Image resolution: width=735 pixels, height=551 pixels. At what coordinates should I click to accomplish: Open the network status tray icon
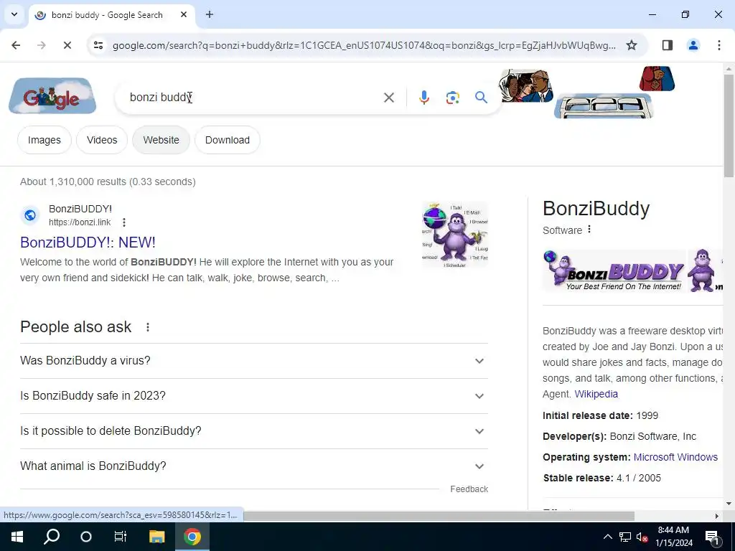tap(625, 537)
